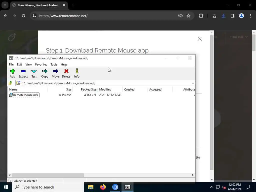256x192 pixels.
Task: Click the right arrow of horizontal scrollbar
Action: pos(193,175)
